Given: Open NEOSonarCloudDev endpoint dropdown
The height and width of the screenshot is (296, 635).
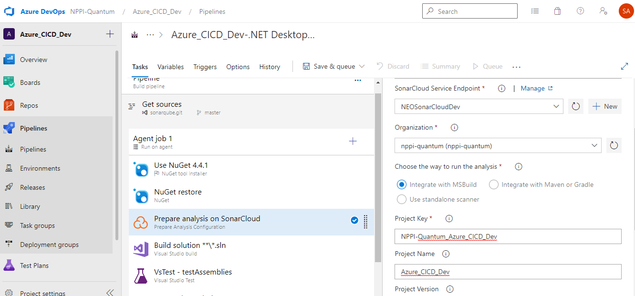Looking at the screenshot, I should 479,106.
